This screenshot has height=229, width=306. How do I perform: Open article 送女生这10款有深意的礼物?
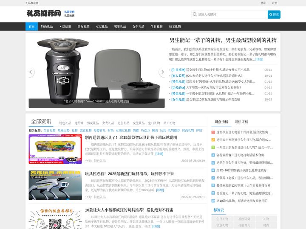pos(213,100)
